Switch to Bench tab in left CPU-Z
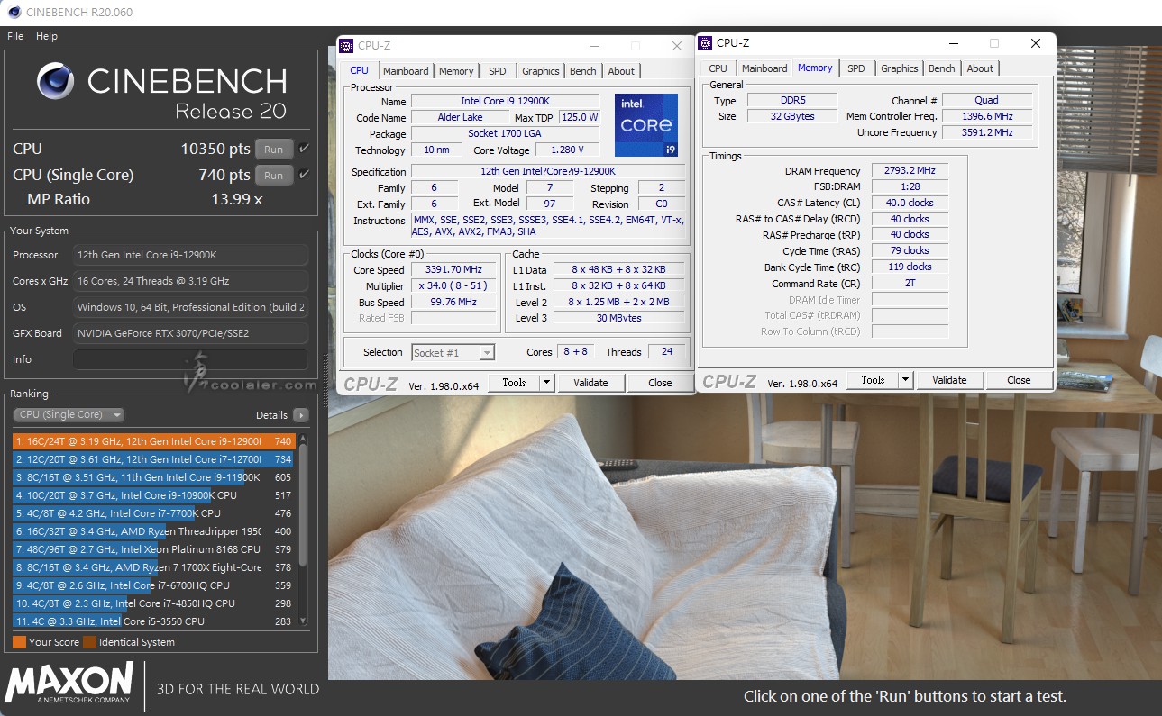 (x=583, y=71)
